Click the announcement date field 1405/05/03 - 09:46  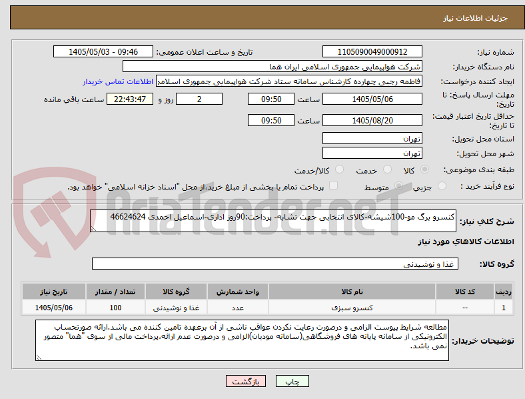103,51
